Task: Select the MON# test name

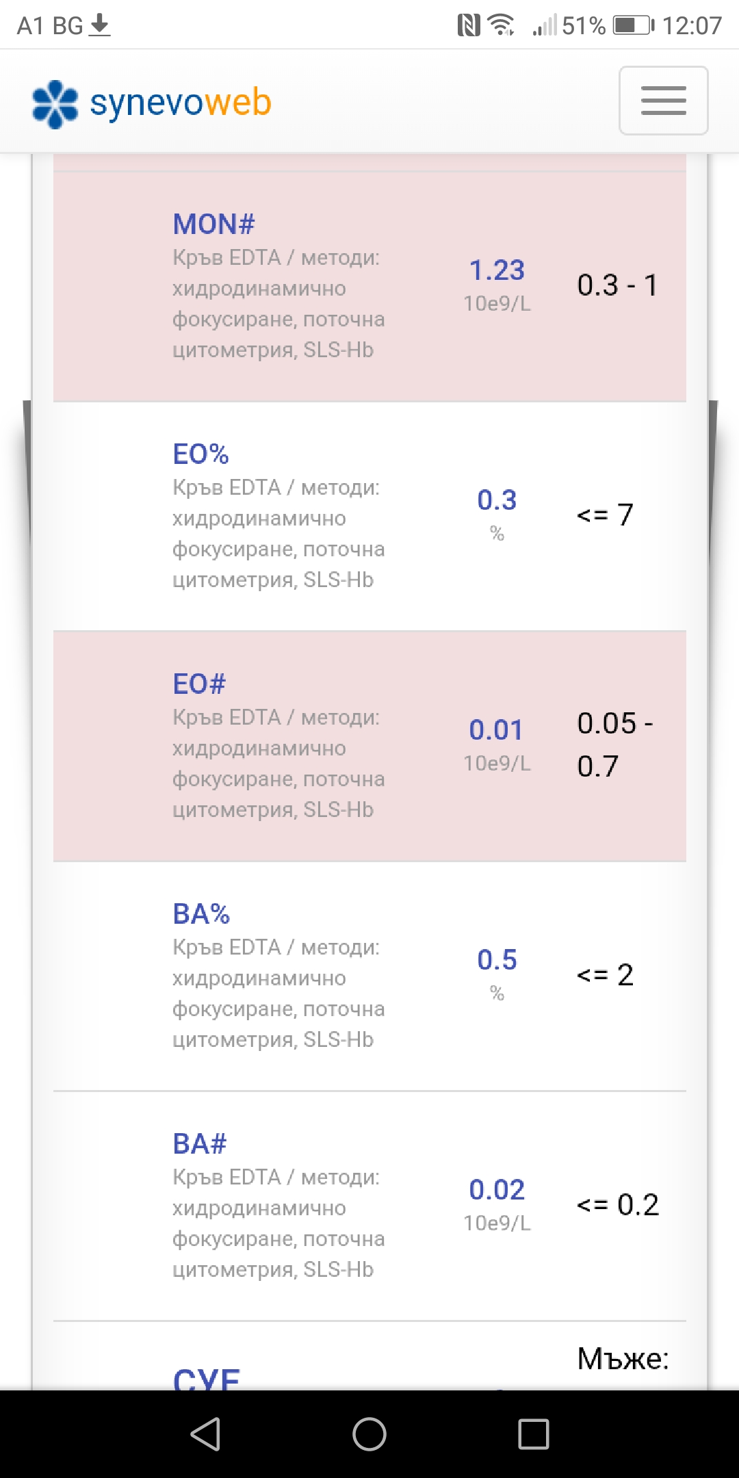Action: (x=213, y=224)
